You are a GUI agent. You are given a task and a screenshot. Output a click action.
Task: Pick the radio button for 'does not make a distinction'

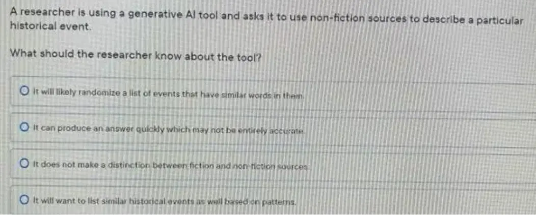pyautogui.click(x=24, y=164)
